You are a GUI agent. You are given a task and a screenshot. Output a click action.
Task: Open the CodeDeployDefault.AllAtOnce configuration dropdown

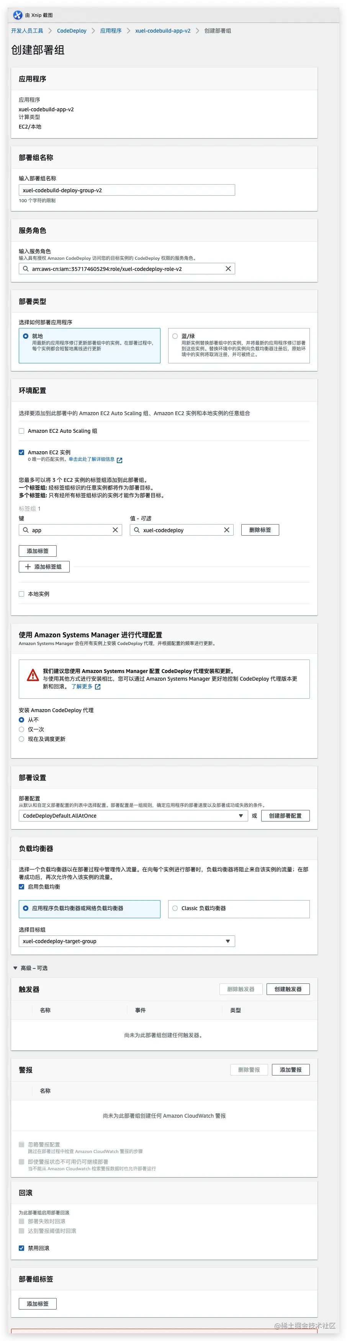pos(133,816)
